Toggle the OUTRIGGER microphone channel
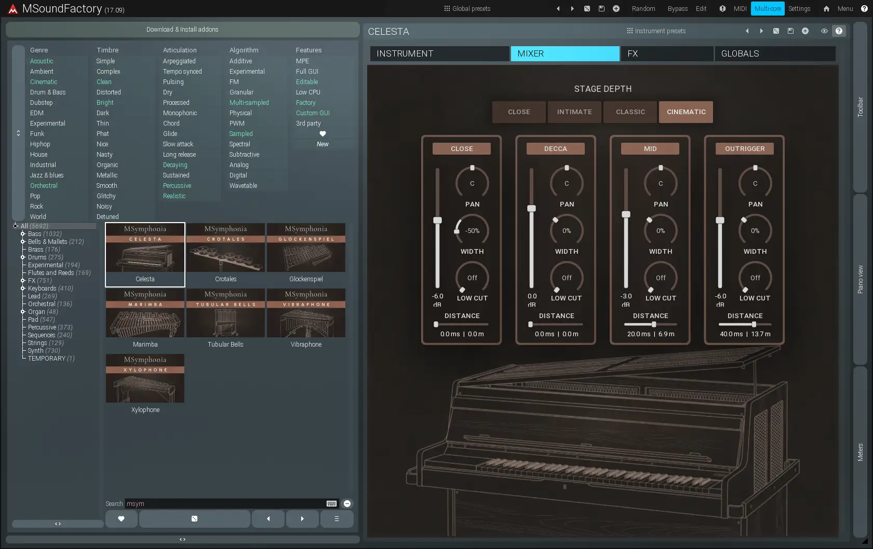 pos(745,149)
